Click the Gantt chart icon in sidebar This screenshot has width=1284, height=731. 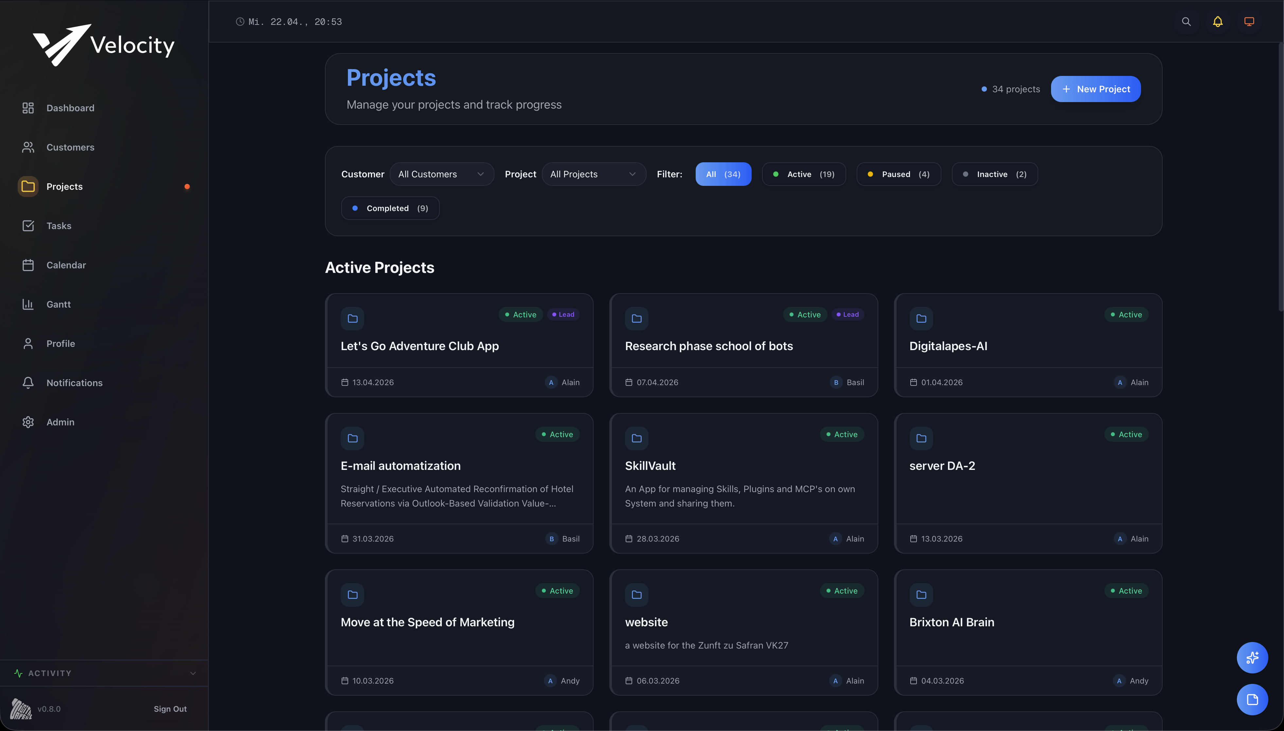point(28,304)
